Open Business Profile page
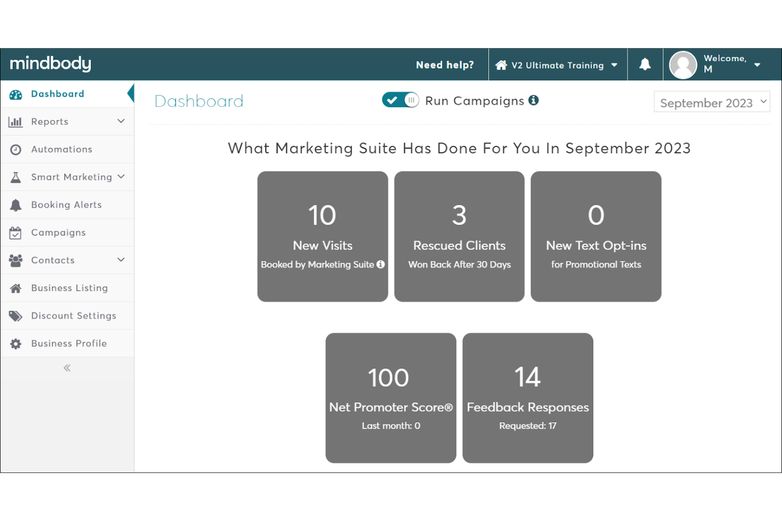The image size is (782, 521). (67, 343)
